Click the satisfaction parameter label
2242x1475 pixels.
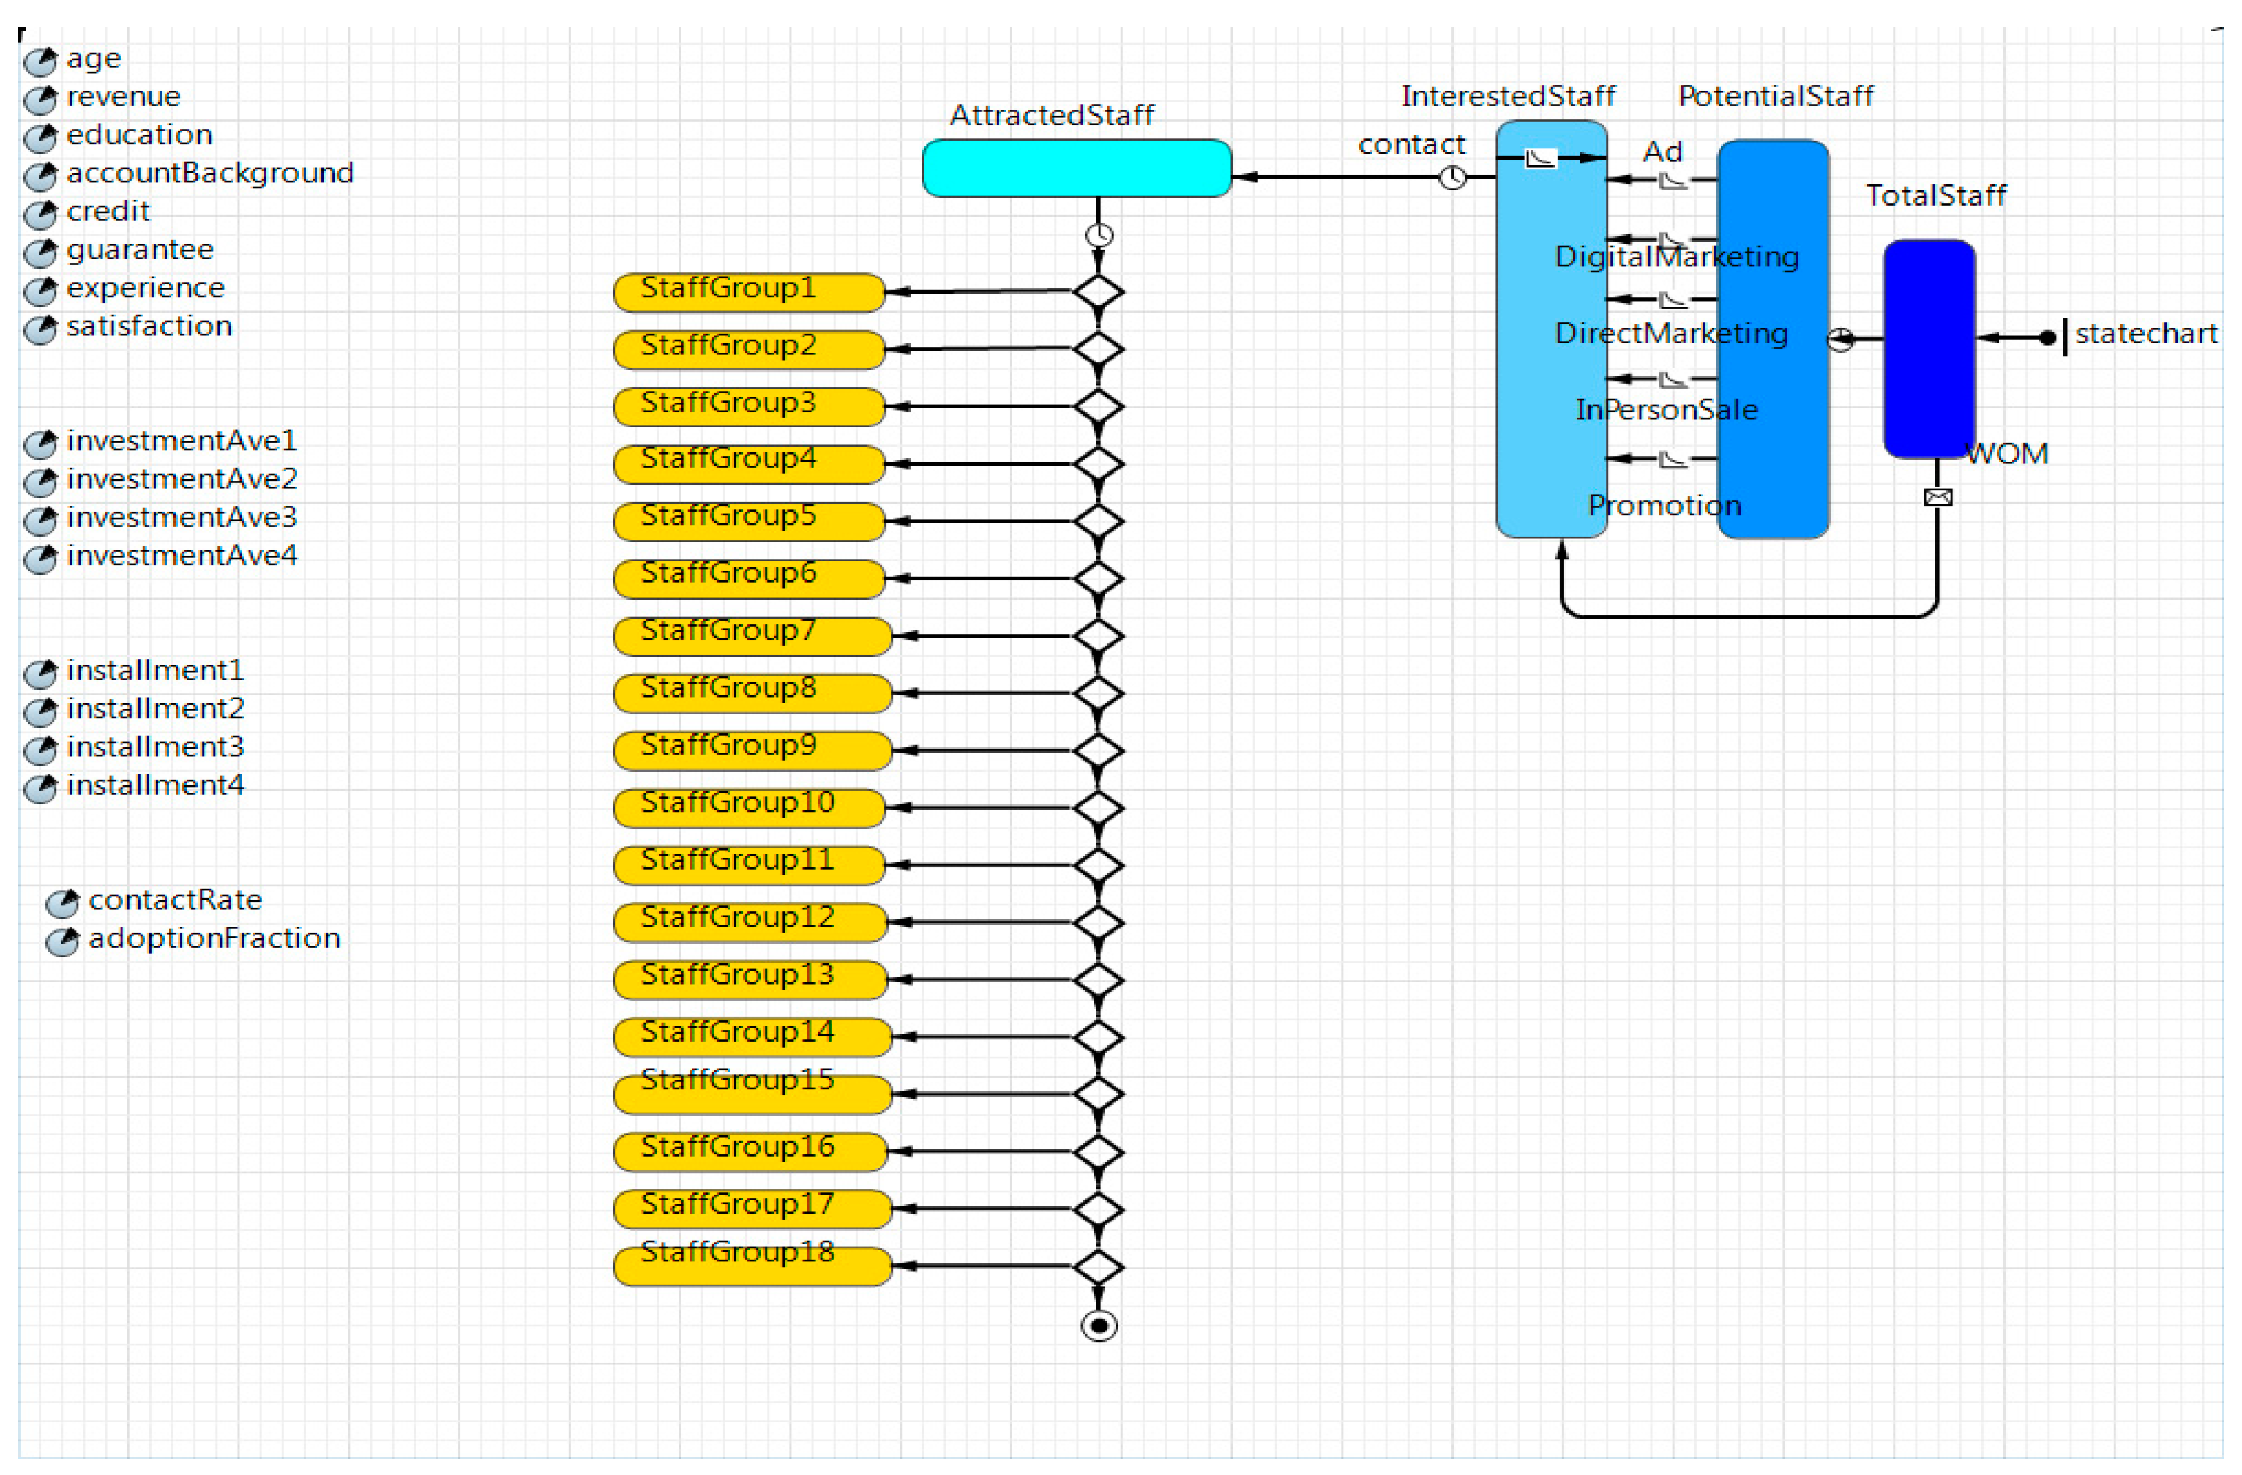(149, 326)
